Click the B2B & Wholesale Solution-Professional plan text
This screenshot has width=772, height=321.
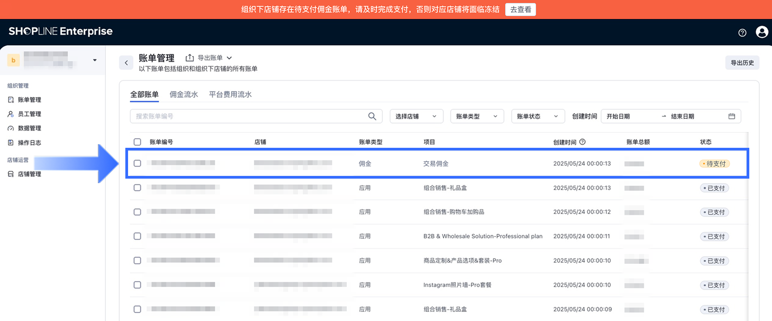pyautogui.click(x=483, y=236)
